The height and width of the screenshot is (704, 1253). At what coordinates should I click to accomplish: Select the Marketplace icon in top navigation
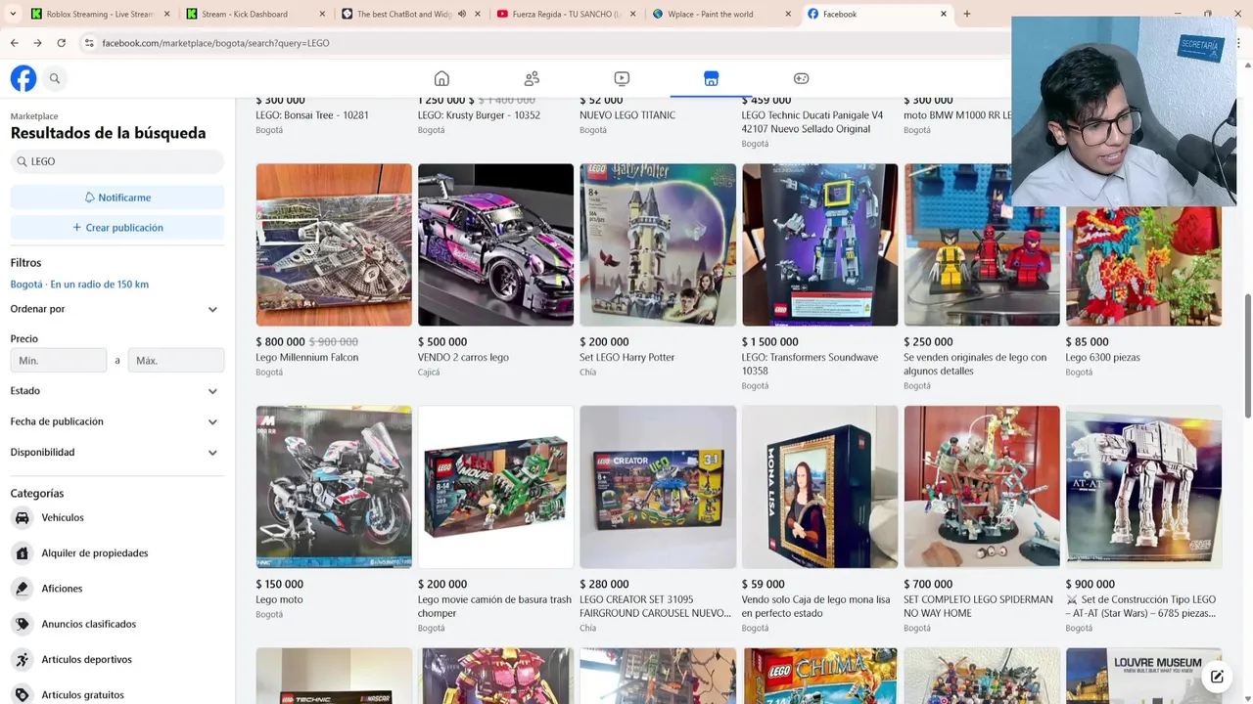coord(711,78)
